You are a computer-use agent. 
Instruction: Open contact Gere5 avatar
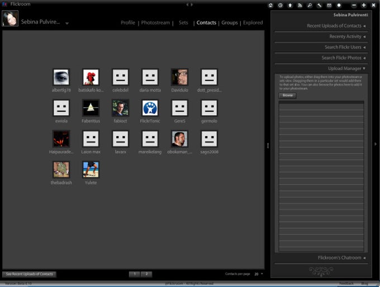pyautogui.click(x=179, y=108)
